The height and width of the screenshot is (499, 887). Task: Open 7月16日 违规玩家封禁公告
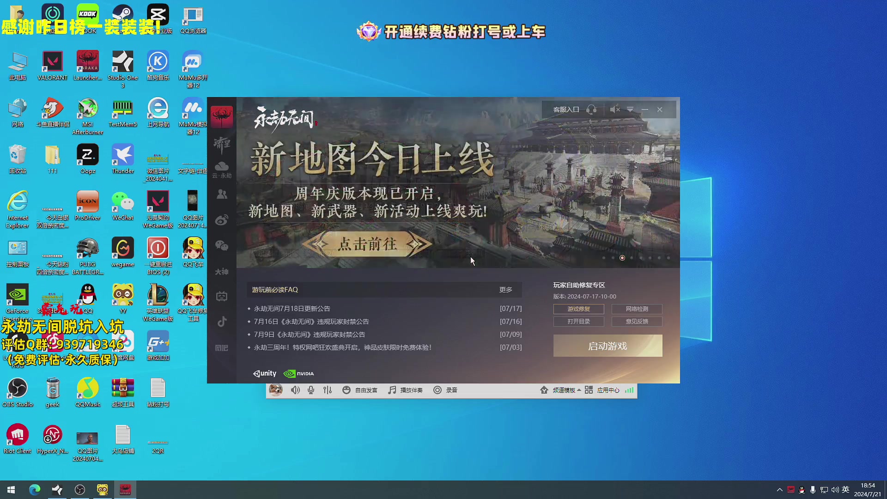click(x=311, y=322)
